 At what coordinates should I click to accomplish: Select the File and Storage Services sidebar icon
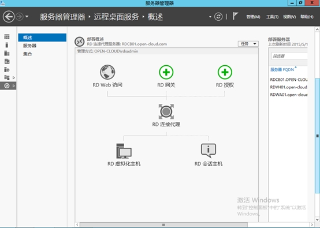tap(7, 77)
